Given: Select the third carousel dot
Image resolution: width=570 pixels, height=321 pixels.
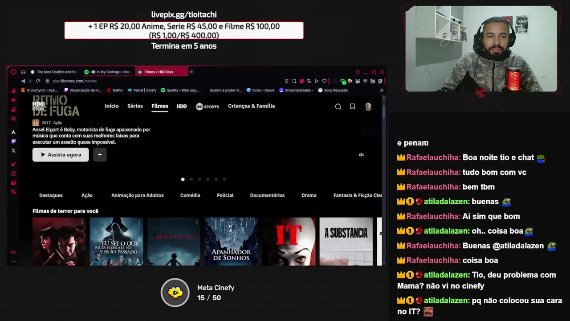Looking at the screenshot, I should (199, 179).
